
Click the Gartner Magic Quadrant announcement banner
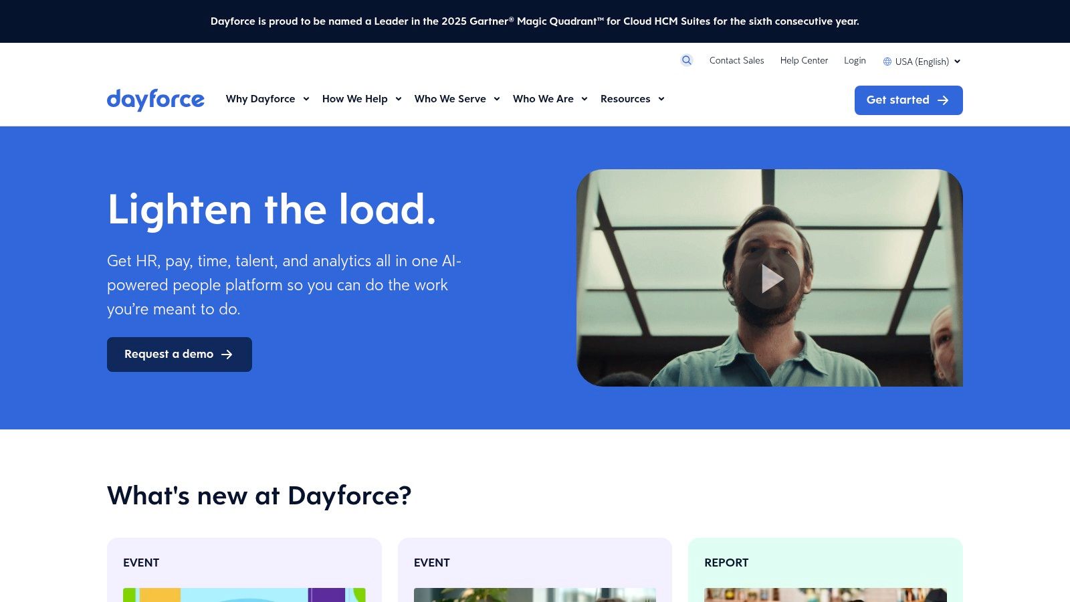point(535,21)
